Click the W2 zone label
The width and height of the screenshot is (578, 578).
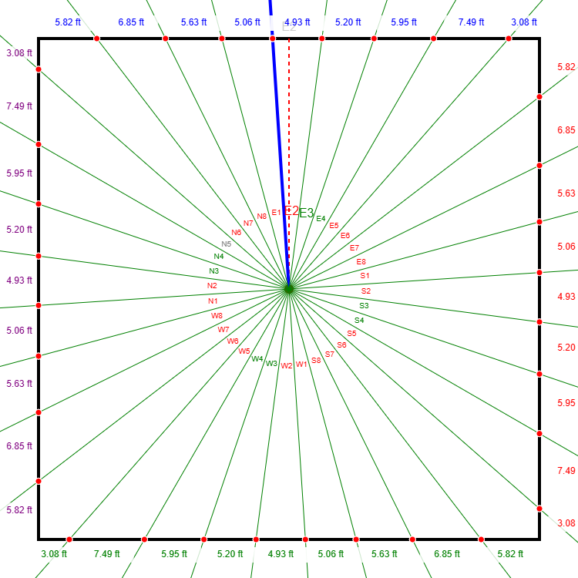pyautogui.click(x=287, y=365)
